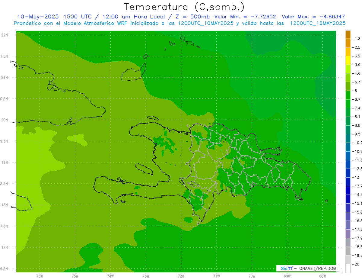Image resolution: width=362 pixels, height=280 pixels.
Task: Click the yellow swatch between -3.2 and -3.9
Action: pyautogui.click(x=348, y=60)
